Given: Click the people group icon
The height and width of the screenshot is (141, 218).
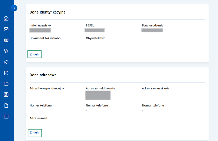Looking at the screenshot, I should tap(6, 62).
